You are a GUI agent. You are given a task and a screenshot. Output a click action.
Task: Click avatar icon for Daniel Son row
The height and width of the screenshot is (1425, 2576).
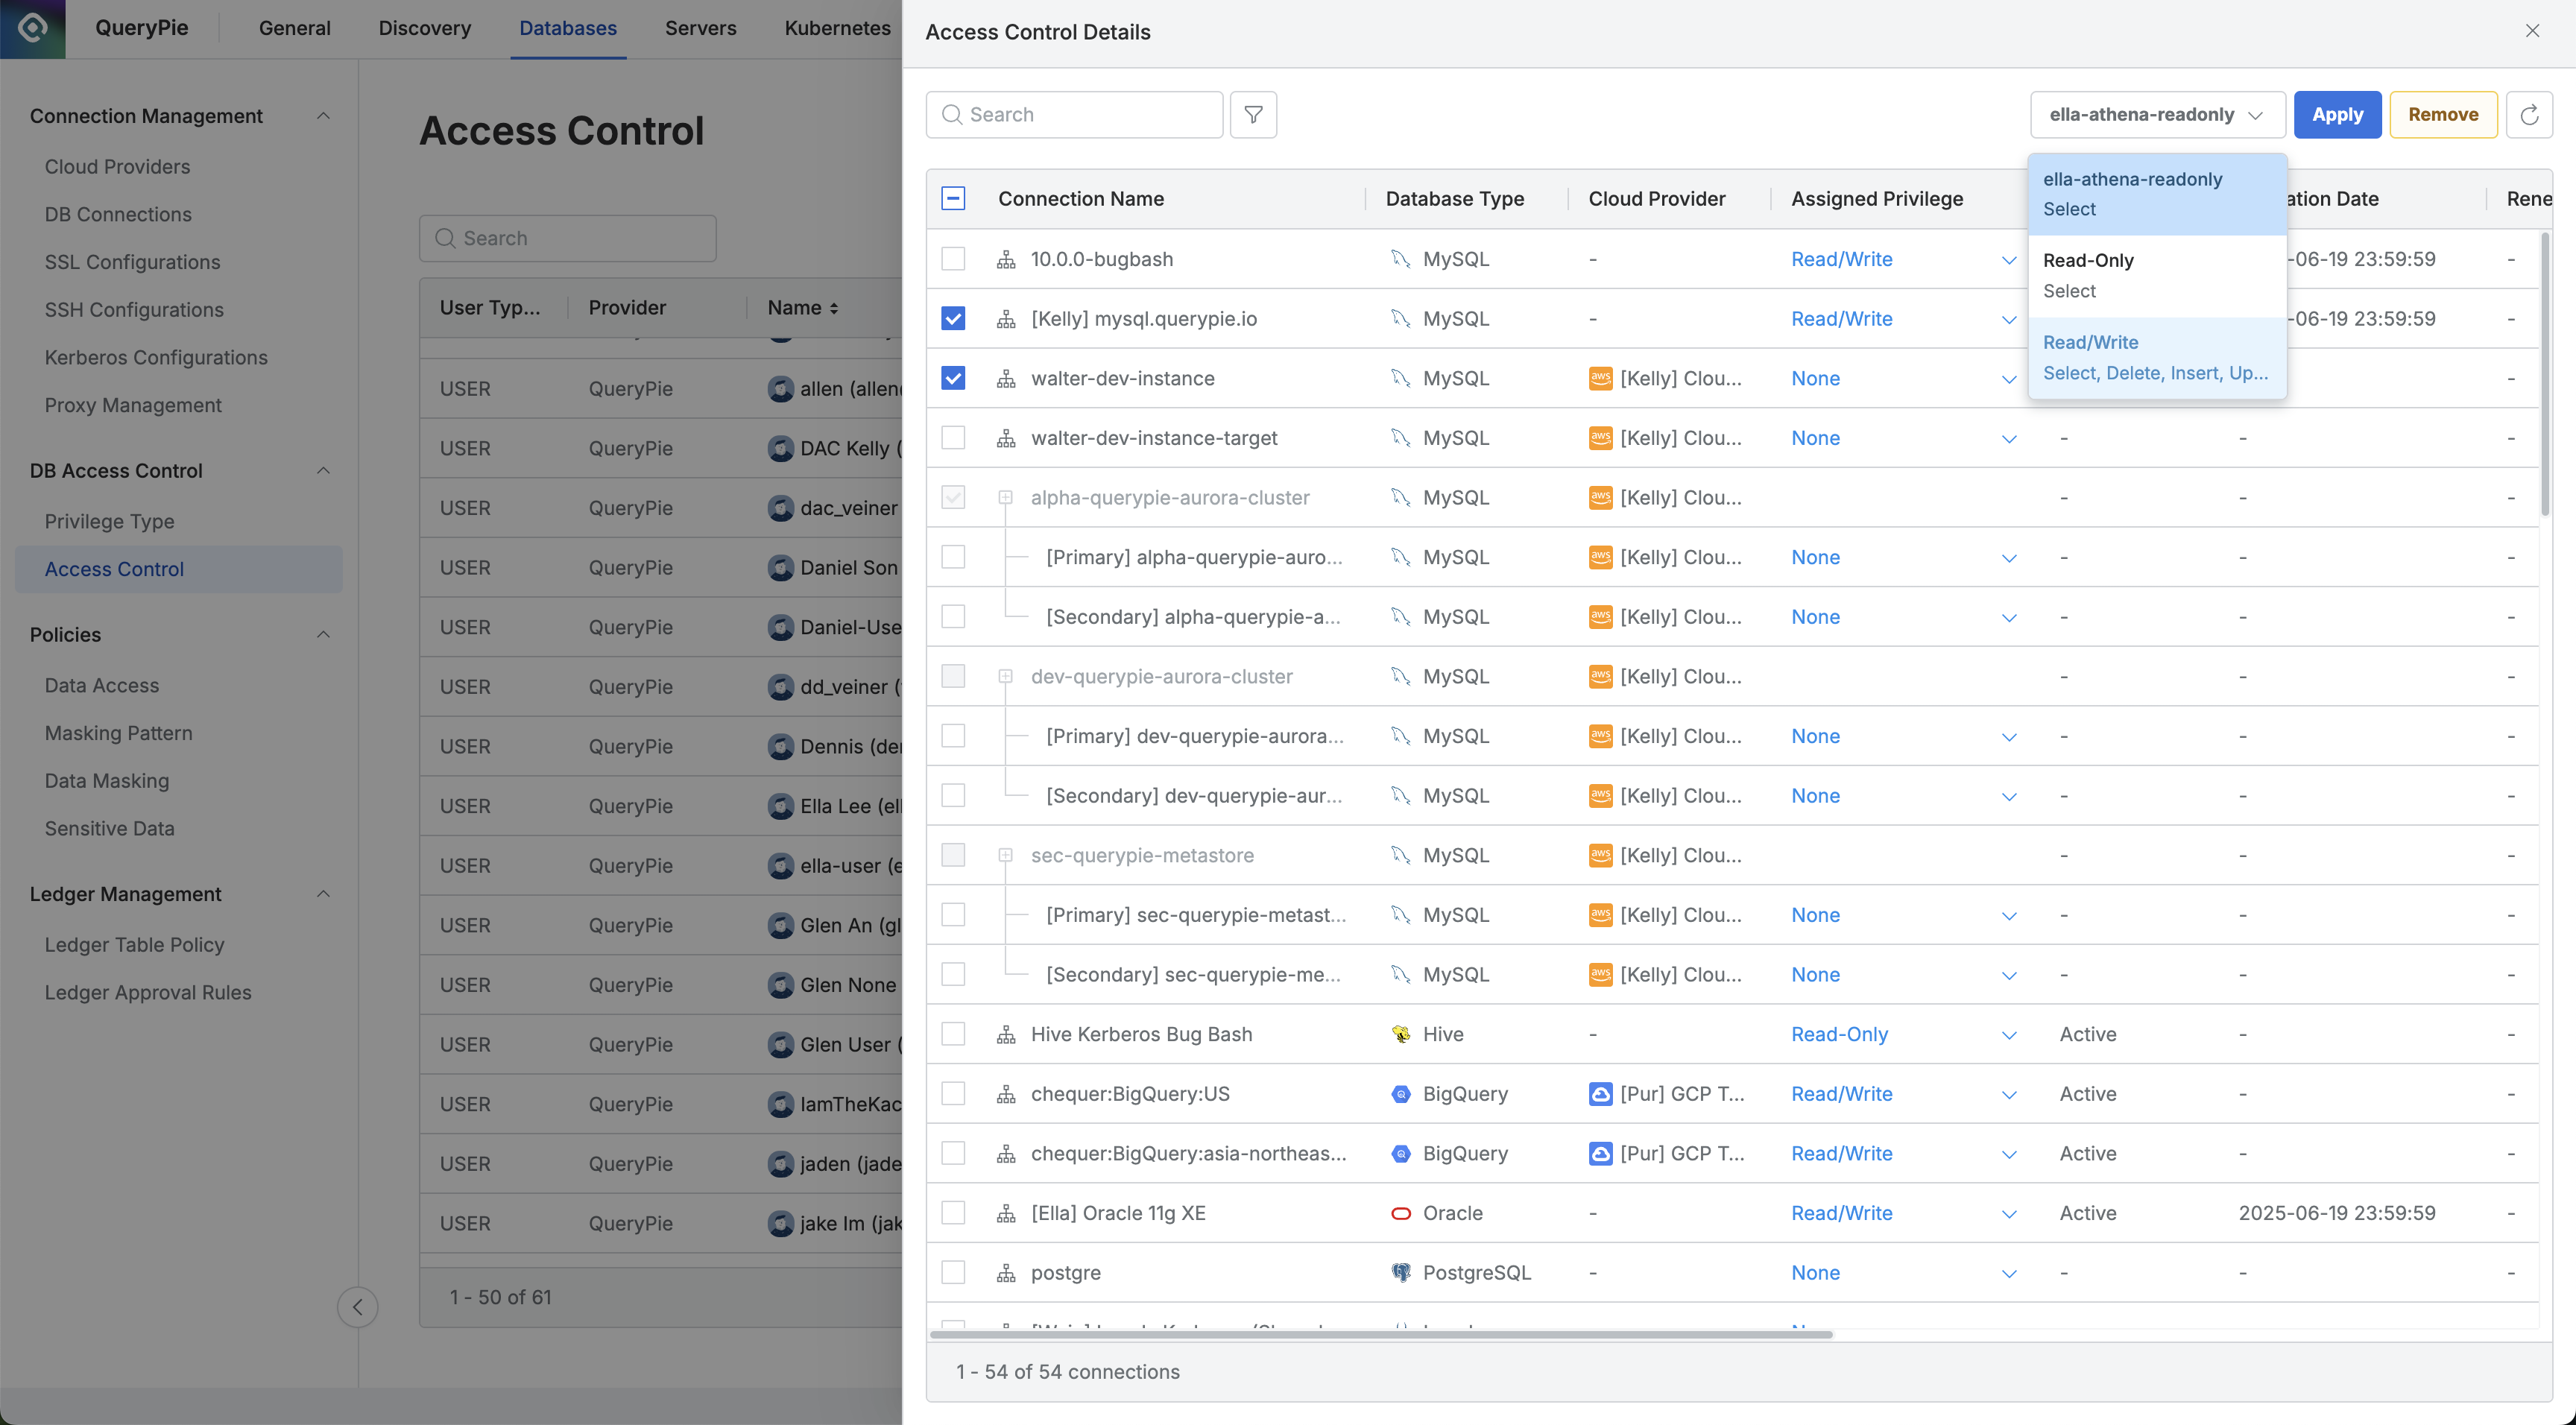click(x=781, y=568)
